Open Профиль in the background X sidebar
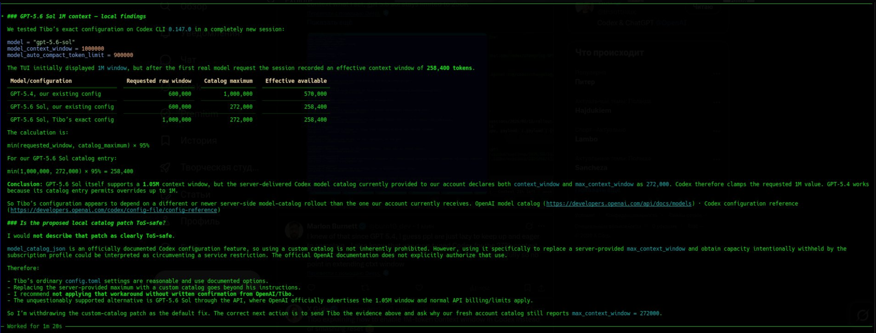876x333 pixels. pos(200,221)
